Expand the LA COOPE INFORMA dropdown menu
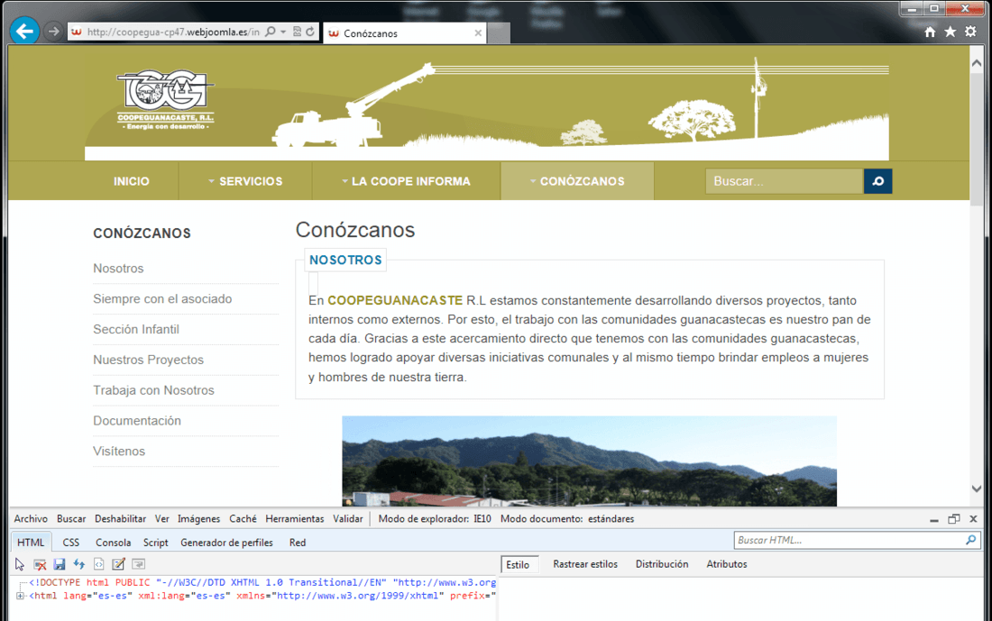The image size is (992, 621). [x=406, y=181]
